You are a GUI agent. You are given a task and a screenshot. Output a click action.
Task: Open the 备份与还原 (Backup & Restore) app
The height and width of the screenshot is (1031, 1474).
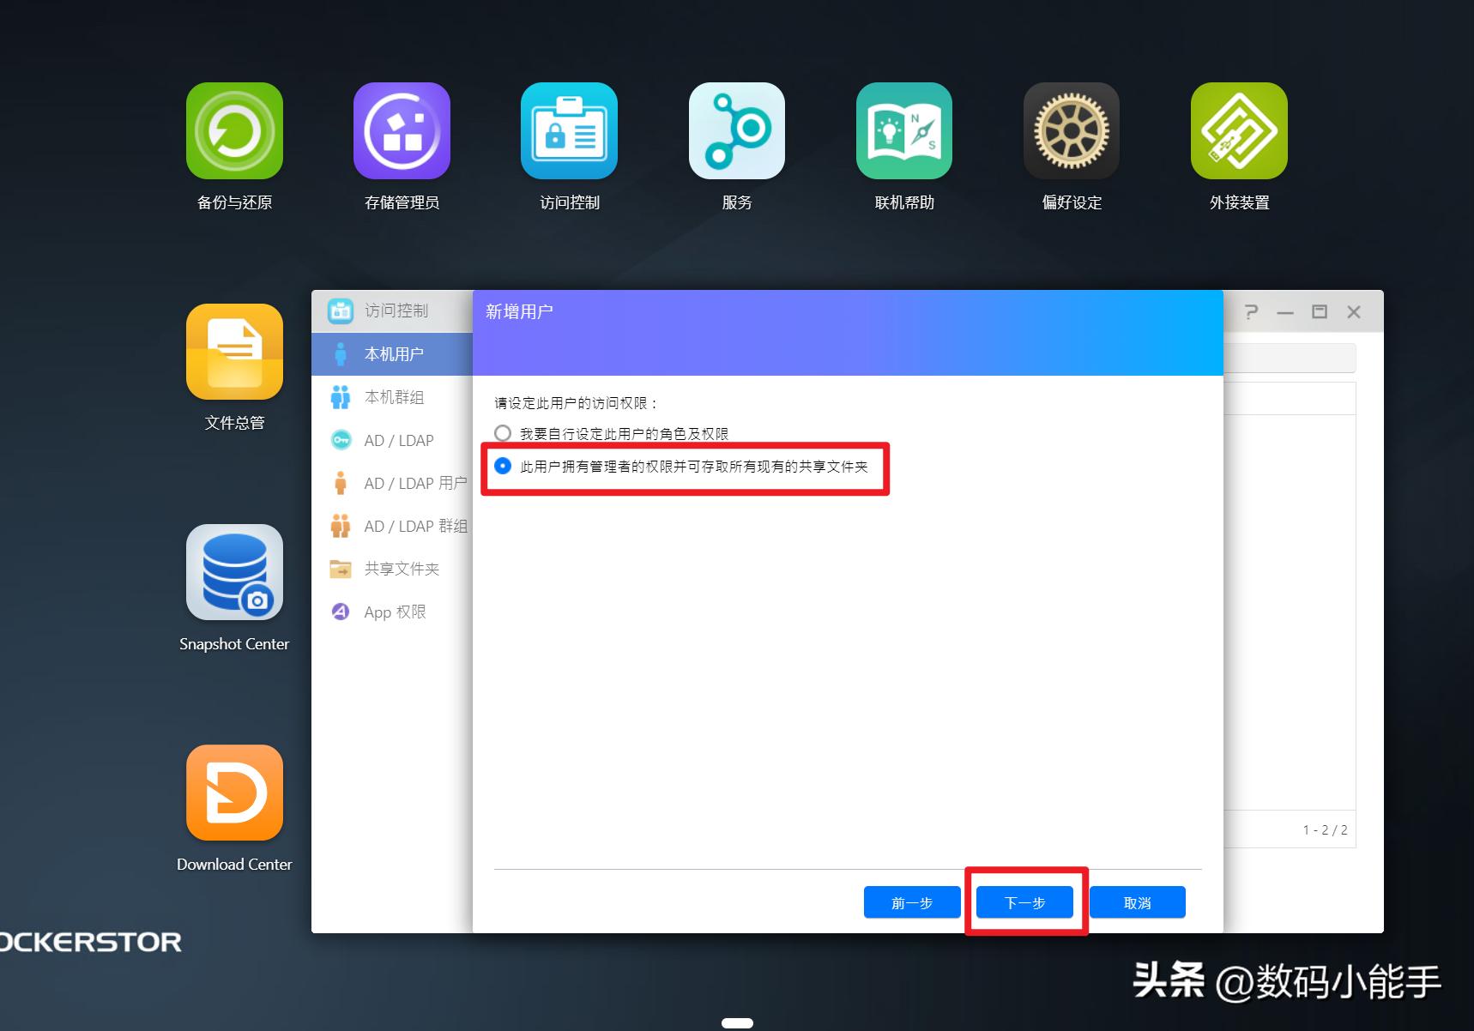click(x=233, y=131)
